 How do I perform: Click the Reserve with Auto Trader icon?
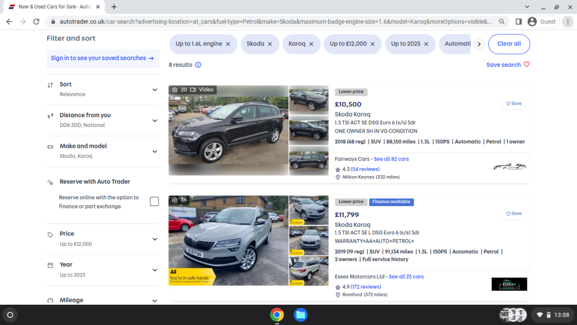click(x=50, y=182)
